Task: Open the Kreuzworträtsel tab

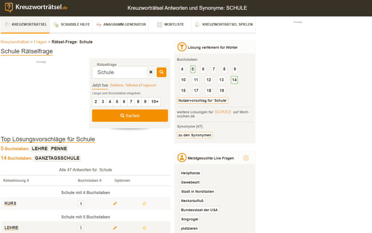Action: pos(25,24)
